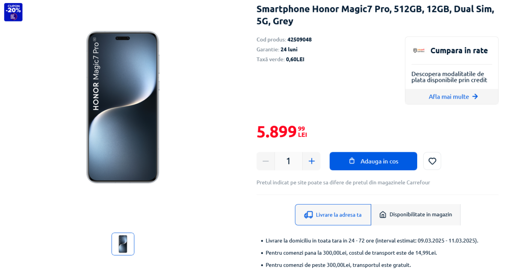The width and height of the screenshot is (515, 271).
Task: Click the large Honor Magic7 Pro product image
Action: tap(123, 107)
